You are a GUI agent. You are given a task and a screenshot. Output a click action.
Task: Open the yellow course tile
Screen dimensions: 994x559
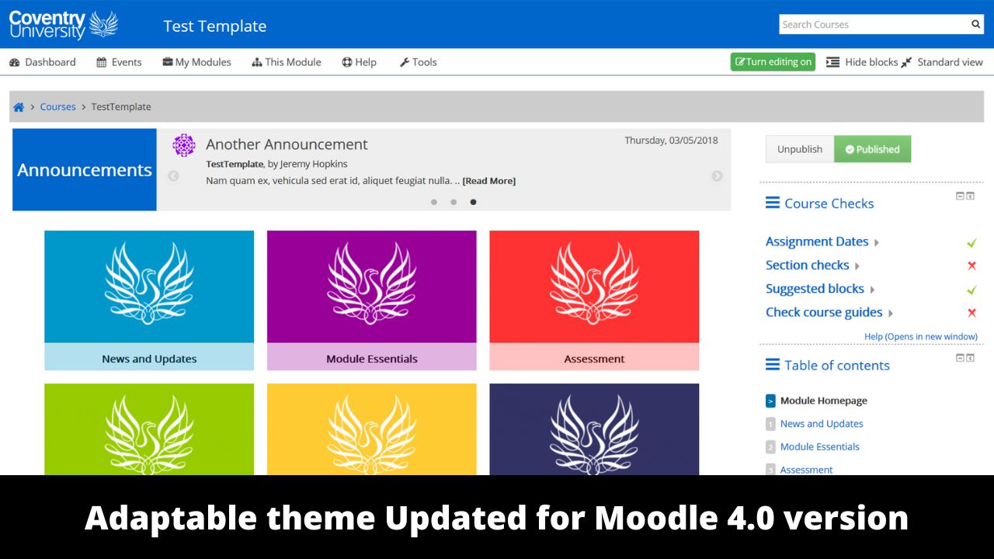click(x=372, y=429)
